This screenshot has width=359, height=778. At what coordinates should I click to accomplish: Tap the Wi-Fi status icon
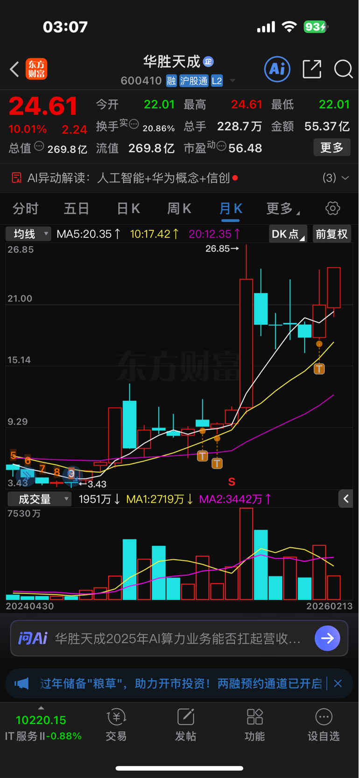(x=289, y=27)
